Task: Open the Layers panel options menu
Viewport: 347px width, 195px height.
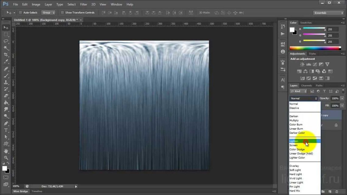Action: point(343,85)
